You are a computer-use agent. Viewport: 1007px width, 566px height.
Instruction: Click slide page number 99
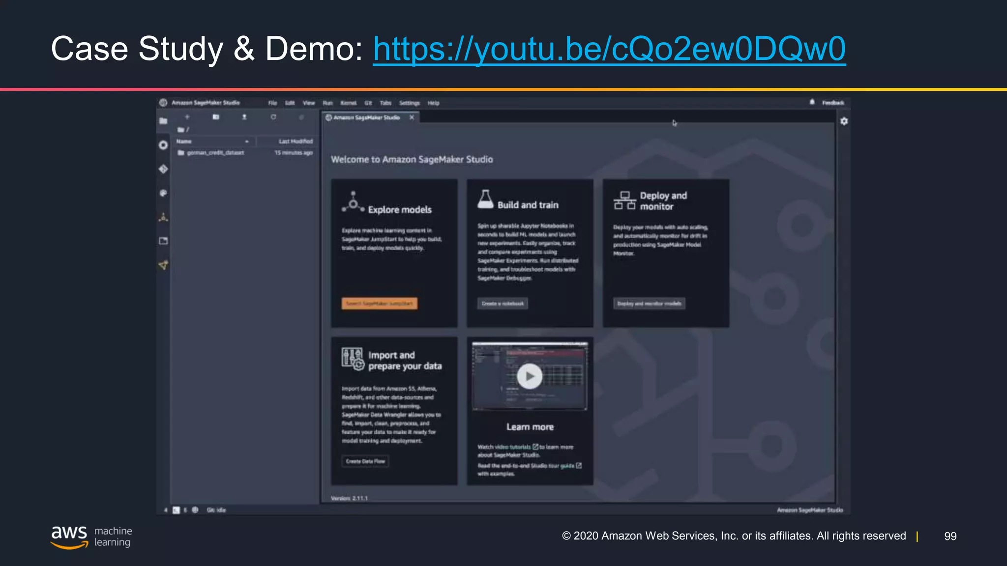point(950,536)
